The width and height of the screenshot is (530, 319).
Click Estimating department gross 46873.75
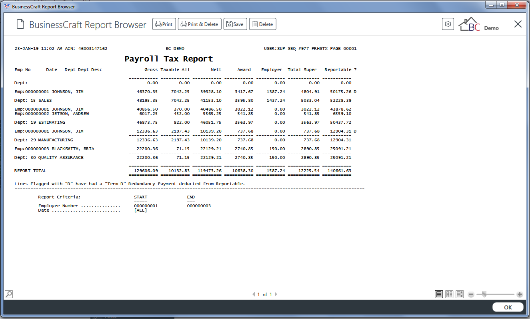click(147, 122)
